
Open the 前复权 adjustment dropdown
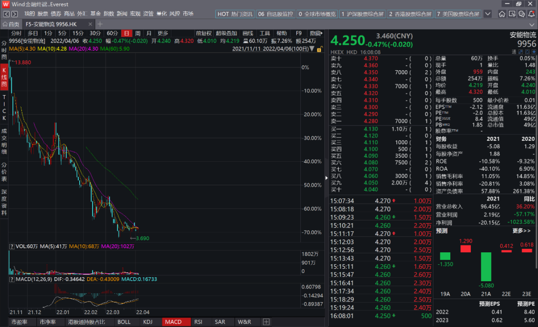(x=204, y=33)
